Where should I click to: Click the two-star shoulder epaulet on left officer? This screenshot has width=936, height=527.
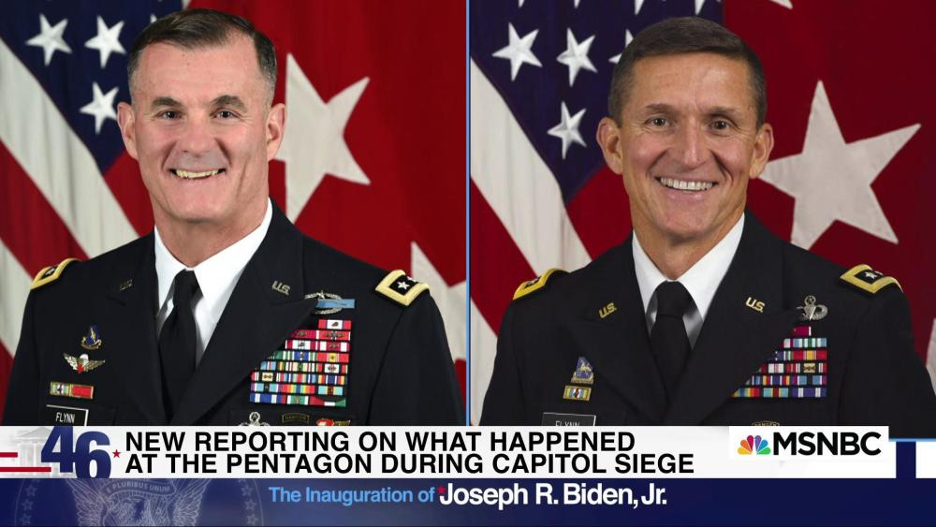point(402,286)
